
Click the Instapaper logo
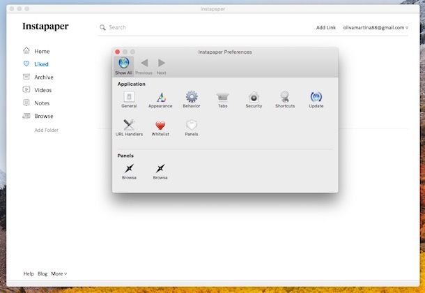click(45, 27)
